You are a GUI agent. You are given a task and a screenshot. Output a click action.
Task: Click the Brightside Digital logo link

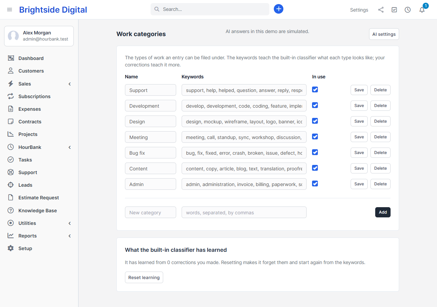(53, 10)
